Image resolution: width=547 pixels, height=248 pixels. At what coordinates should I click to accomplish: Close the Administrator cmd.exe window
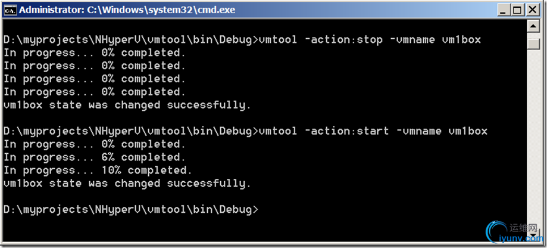[x=532, y=10]
